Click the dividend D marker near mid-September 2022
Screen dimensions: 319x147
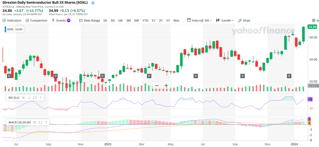pyautogui.click(x=56, y=76)
